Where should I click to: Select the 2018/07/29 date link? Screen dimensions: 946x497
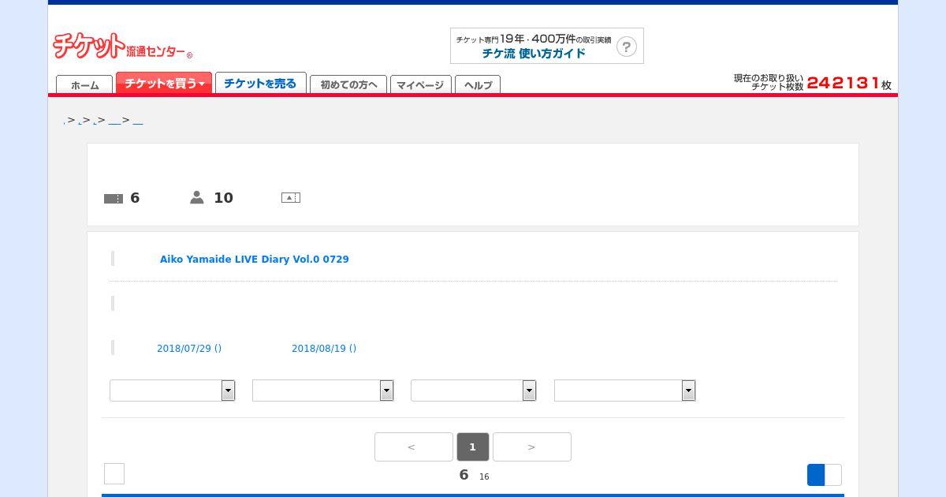click(x=189, y=348)
